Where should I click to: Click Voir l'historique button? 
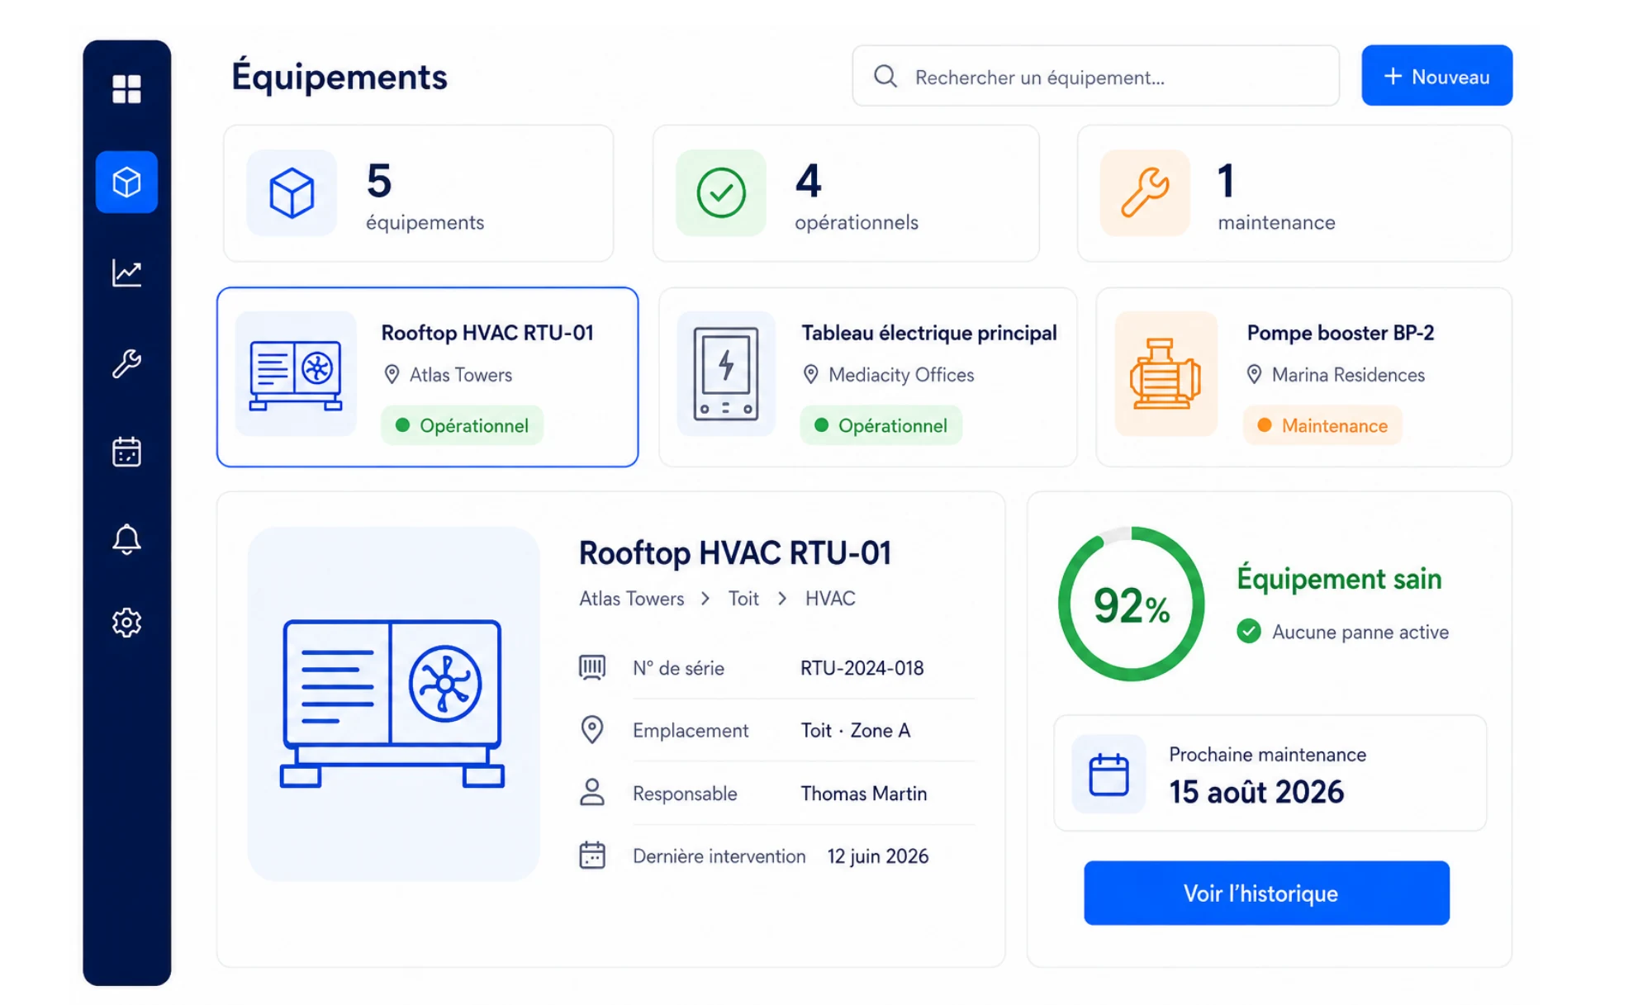(1266, 893)
